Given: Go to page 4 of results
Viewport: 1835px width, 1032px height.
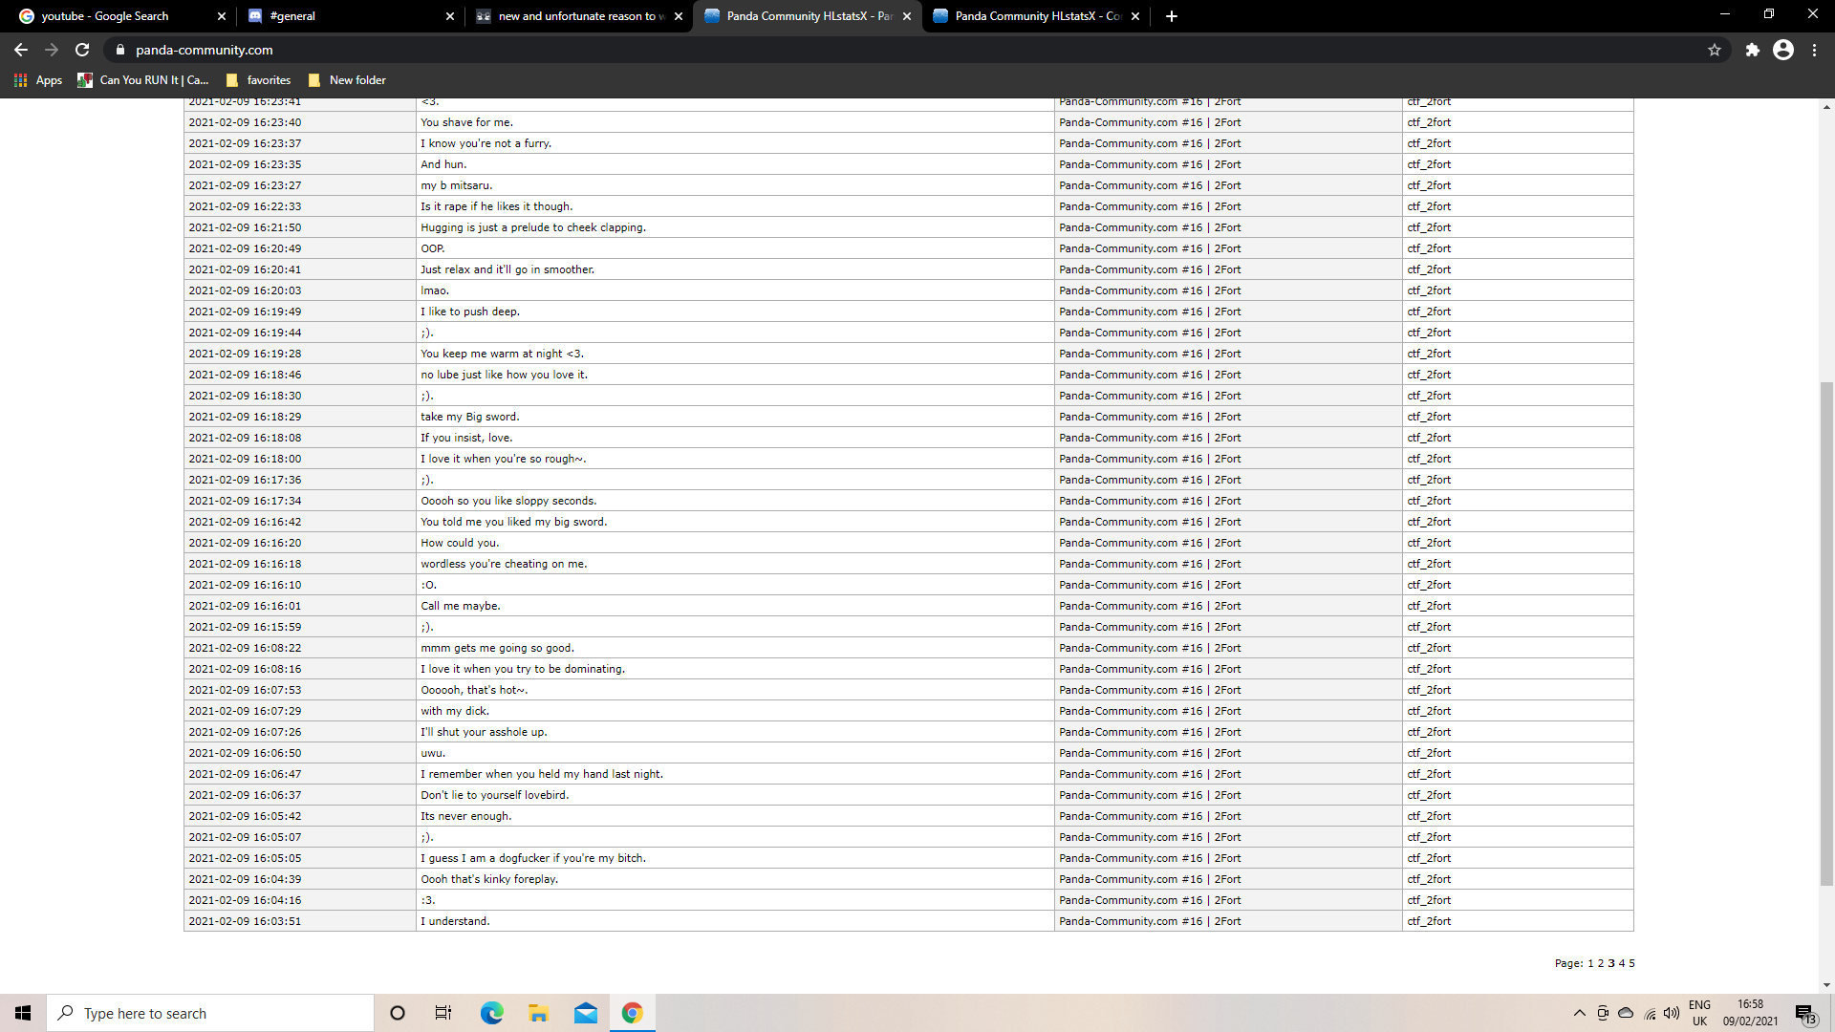Looking at the screenshot, I should pyautogui.click(x=1622, y=963).
